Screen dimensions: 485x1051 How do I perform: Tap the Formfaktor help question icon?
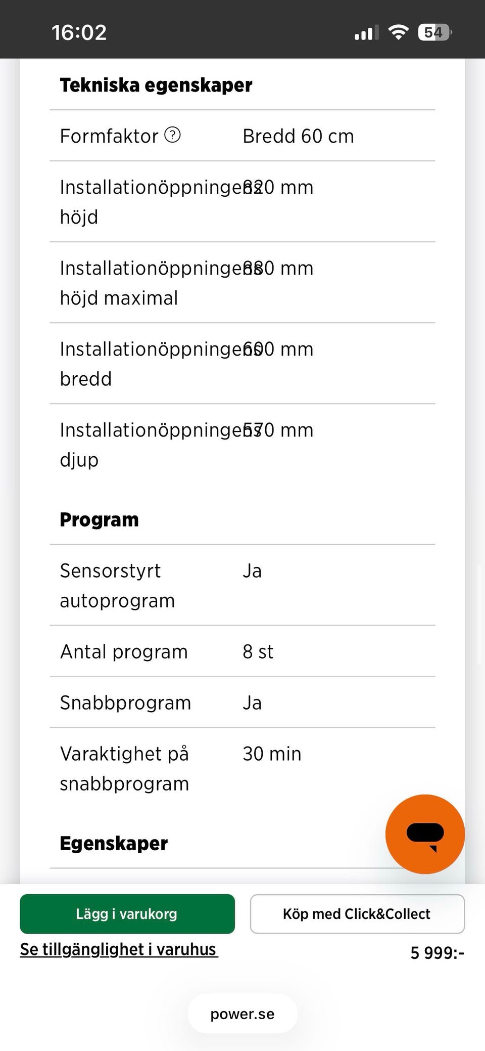point(173,135)
